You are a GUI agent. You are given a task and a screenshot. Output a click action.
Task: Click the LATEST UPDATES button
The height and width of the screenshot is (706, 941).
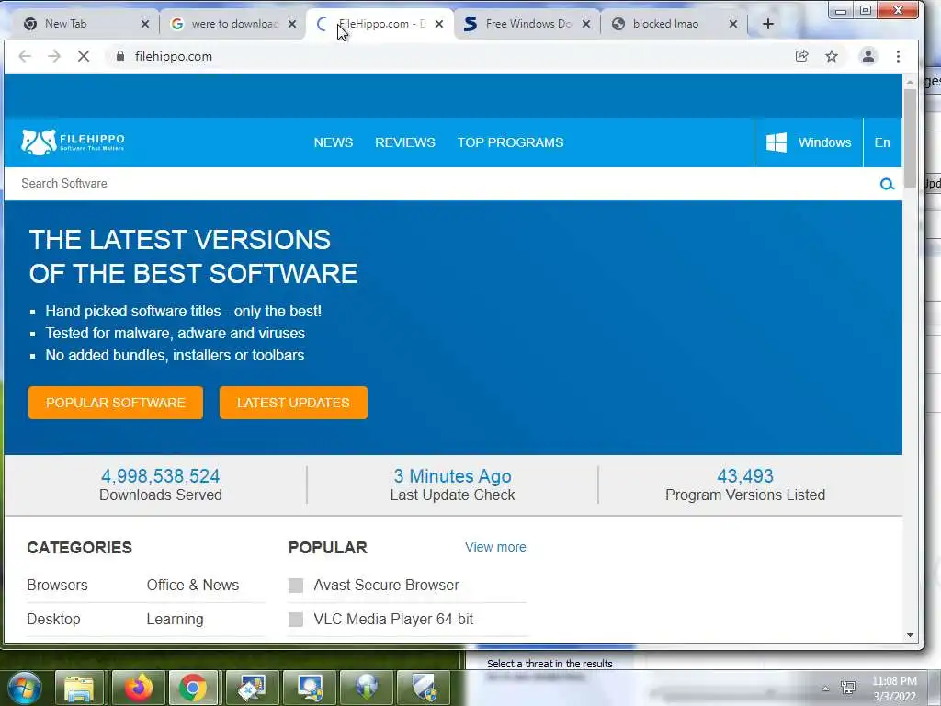[x=293, y=403]
